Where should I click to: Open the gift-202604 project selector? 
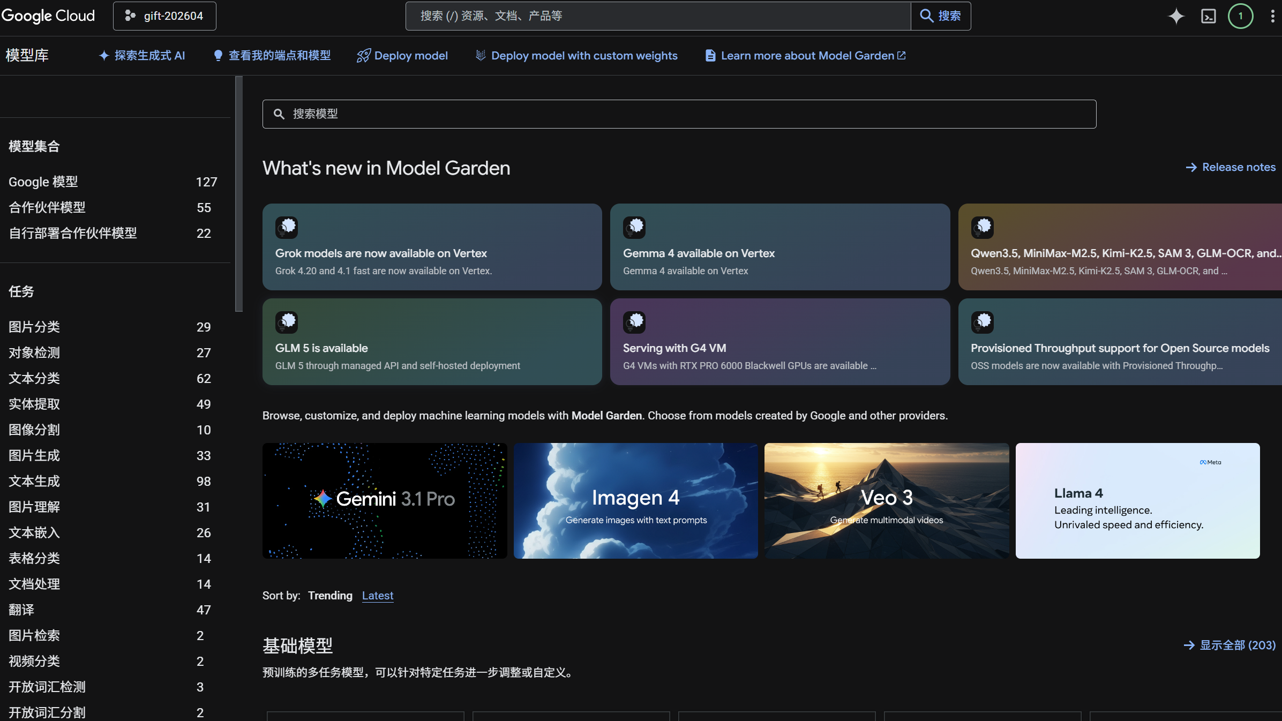coord(164,16)
